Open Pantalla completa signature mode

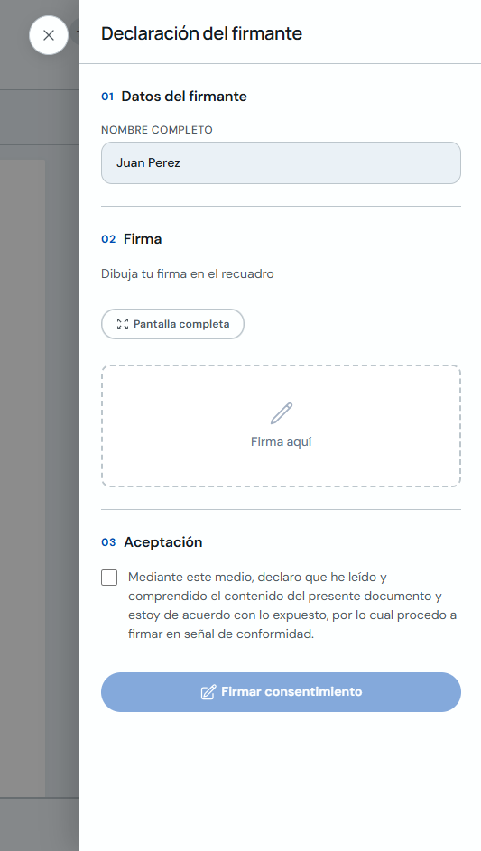(172, 324)
